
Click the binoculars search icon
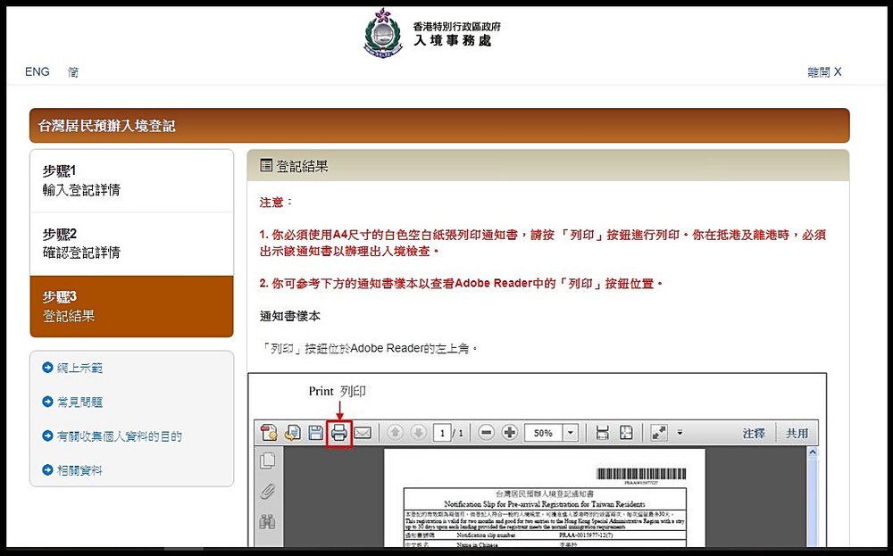[266, 522]
